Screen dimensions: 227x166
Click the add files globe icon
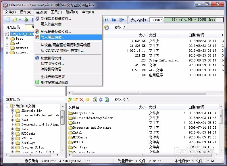95,99
